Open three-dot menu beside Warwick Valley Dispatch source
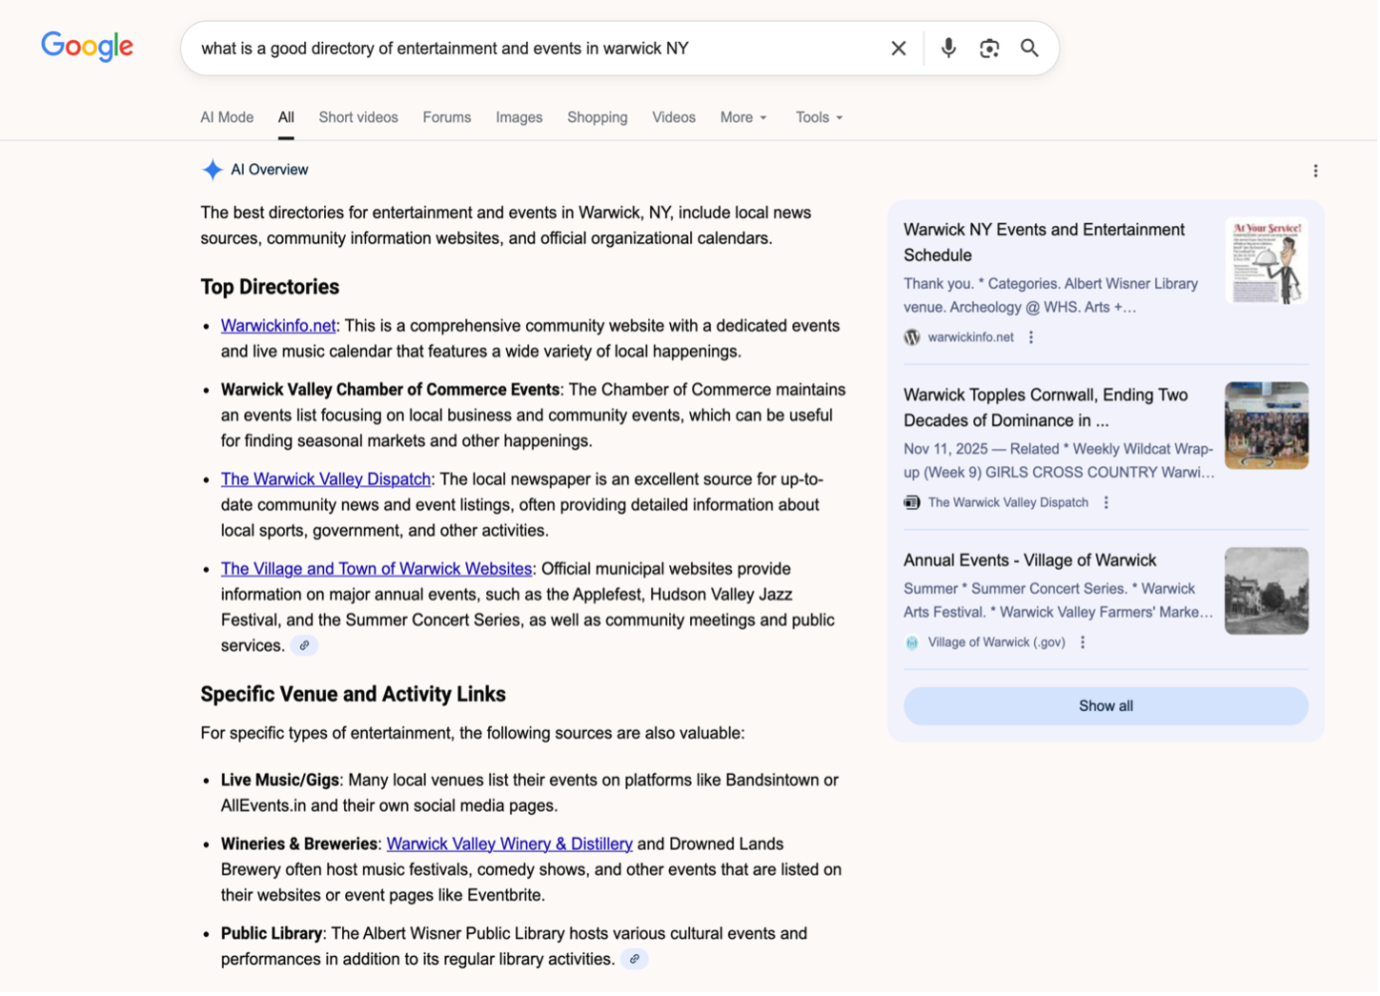The height and width of the screenshot is (996, 1380). [1106, 502]
